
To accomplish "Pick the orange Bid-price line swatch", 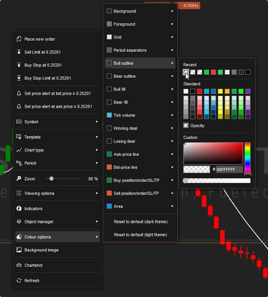I will 109,167.
